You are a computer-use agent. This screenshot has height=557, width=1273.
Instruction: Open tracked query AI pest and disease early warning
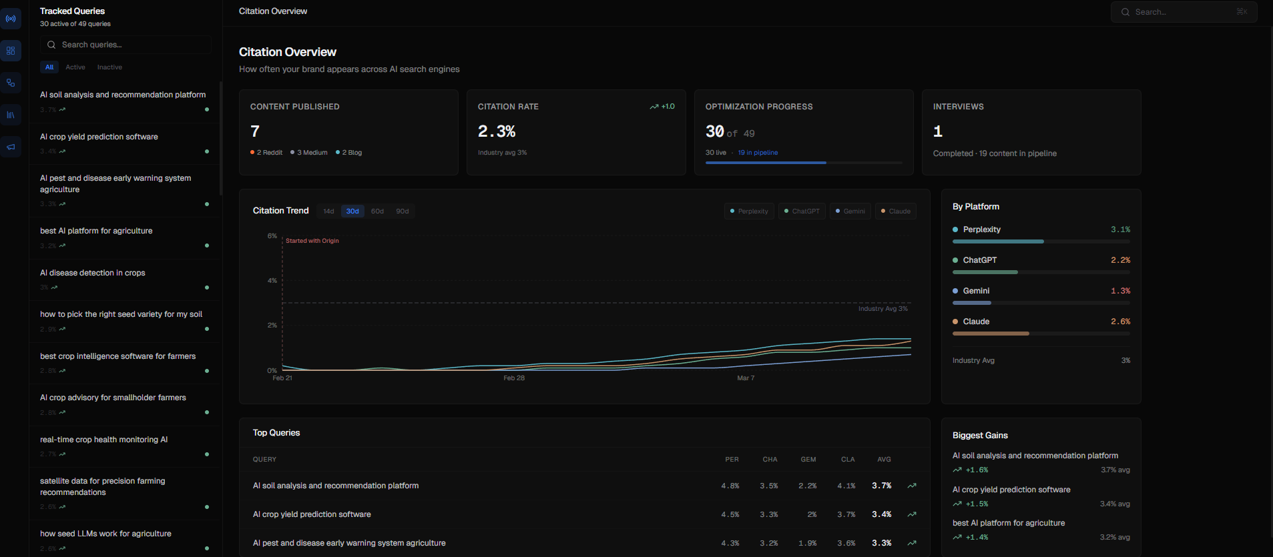click(125, 191)
